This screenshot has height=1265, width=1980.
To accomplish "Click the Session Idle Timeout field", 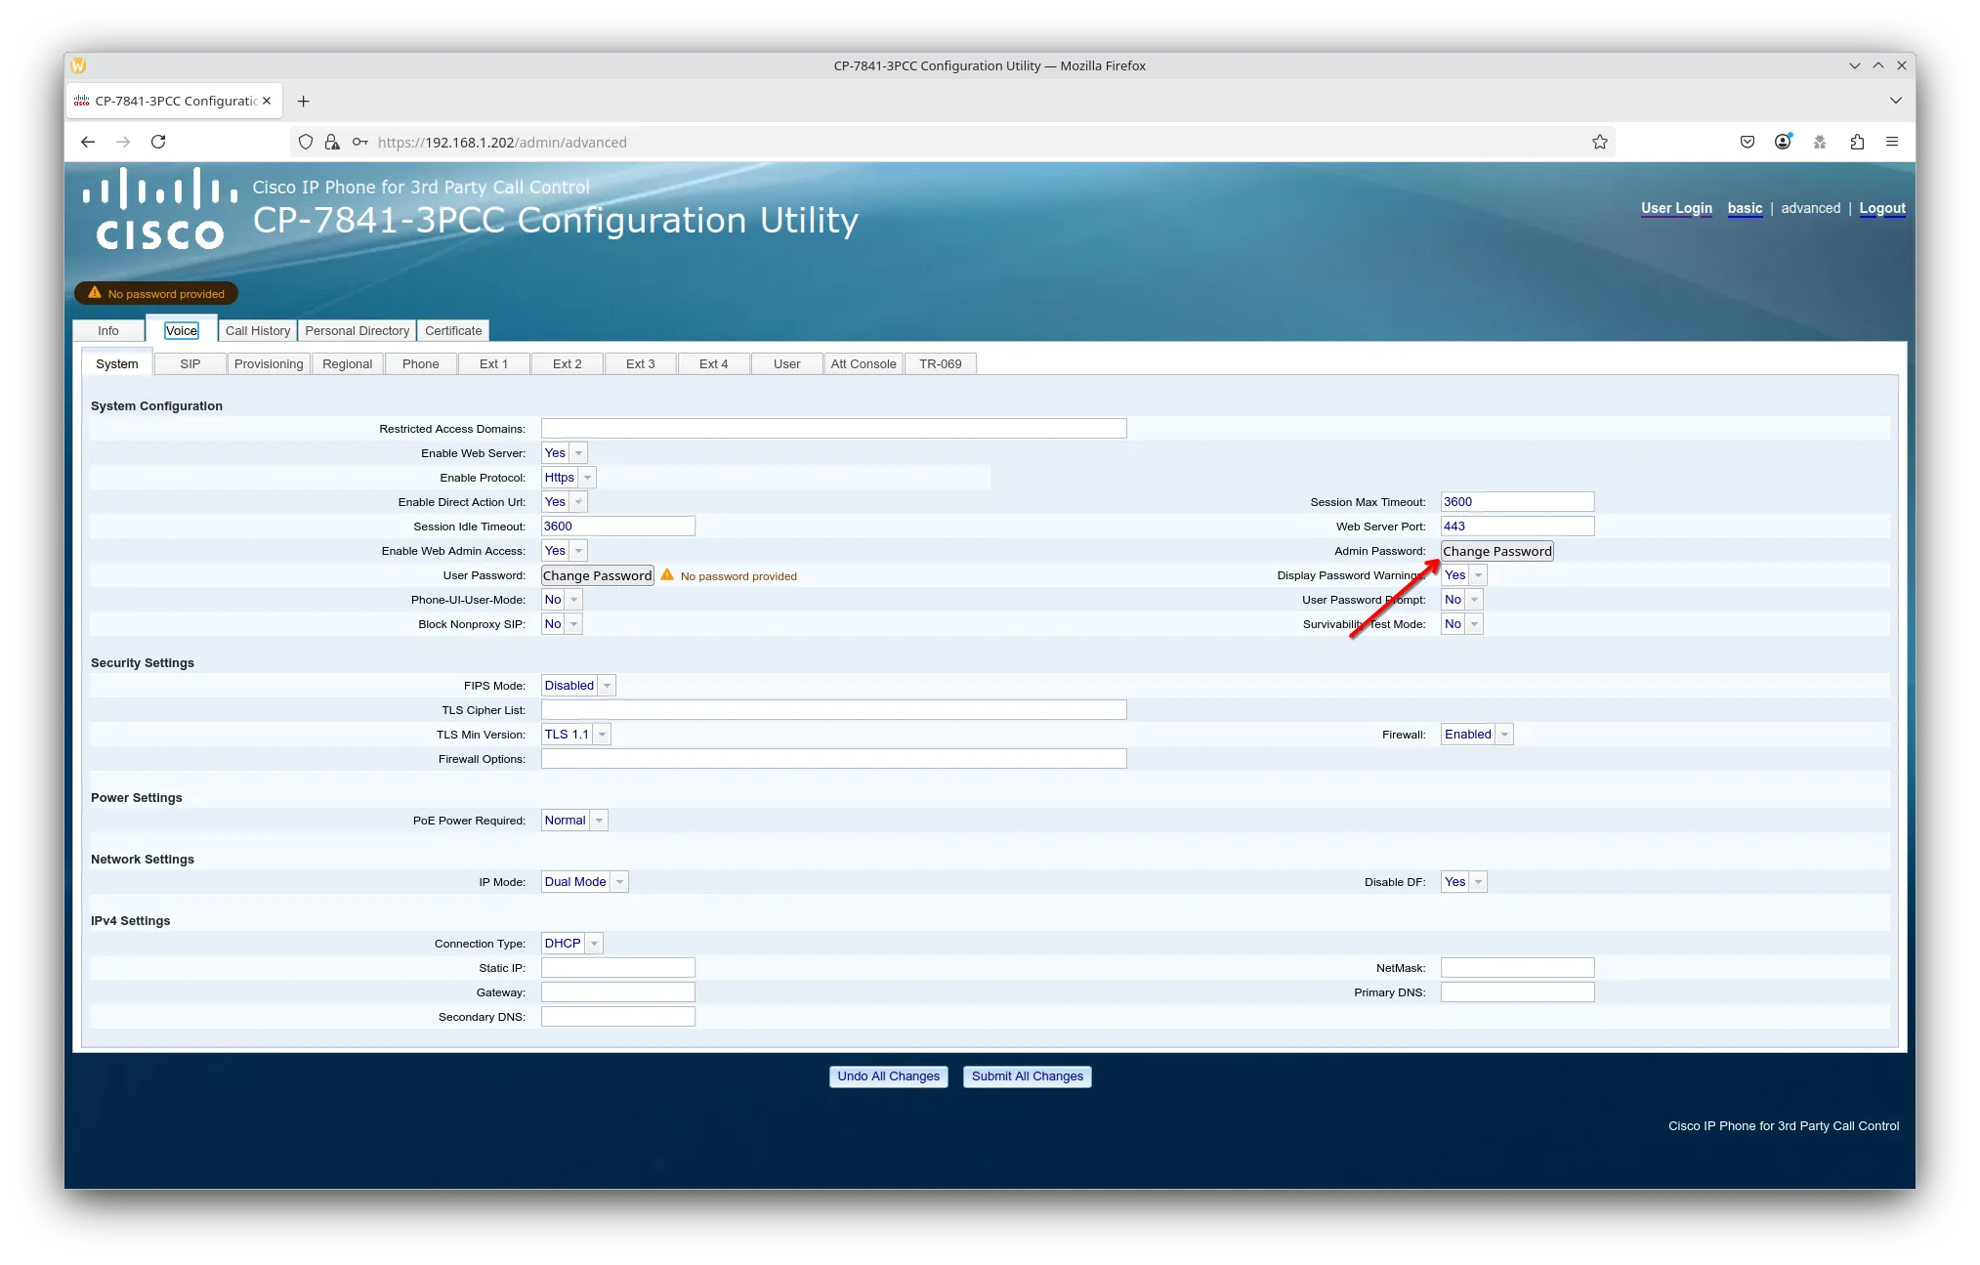I will (x=617, y=526).
